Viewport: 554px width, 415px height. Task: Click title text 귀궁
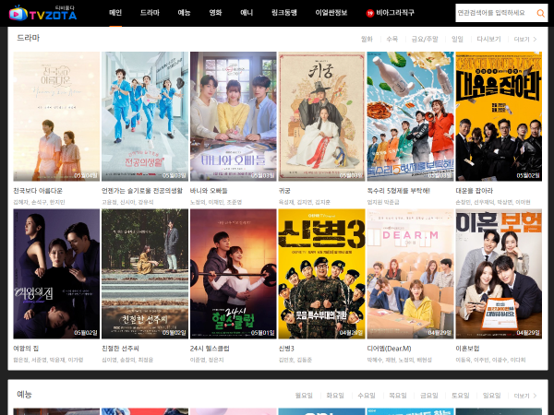(x=284, y=191)
